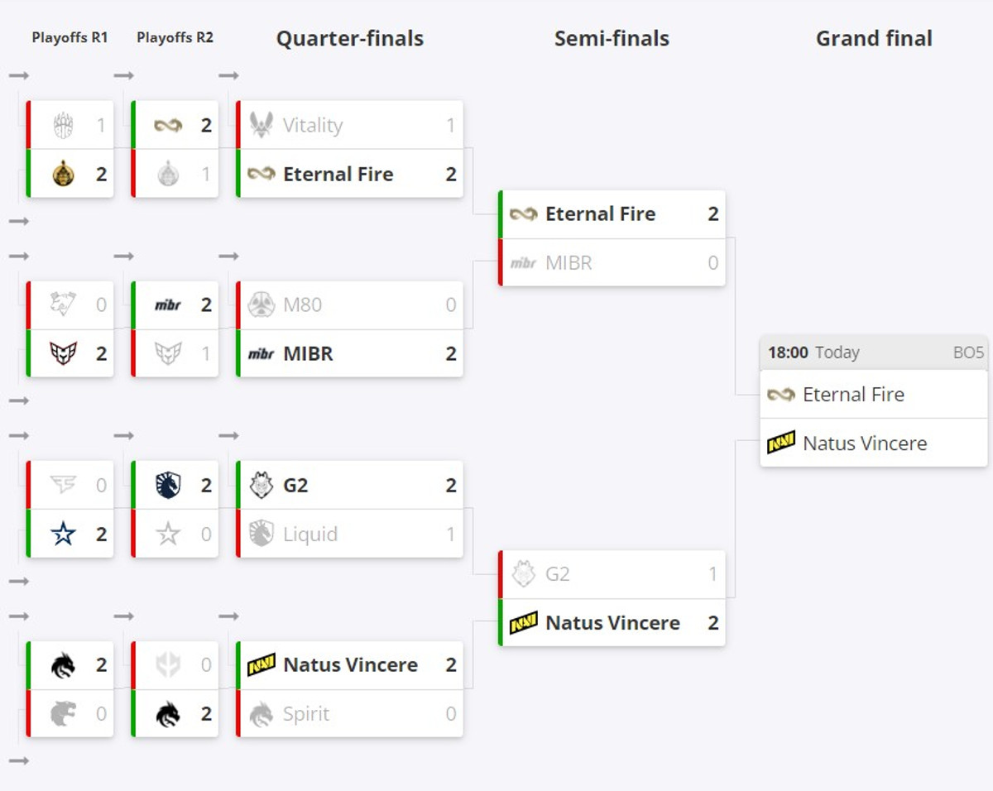Click the blue Complexity star logo in Playoffs R1
The width and height of the screenshot is (993, 791).
tap(64, 534)
